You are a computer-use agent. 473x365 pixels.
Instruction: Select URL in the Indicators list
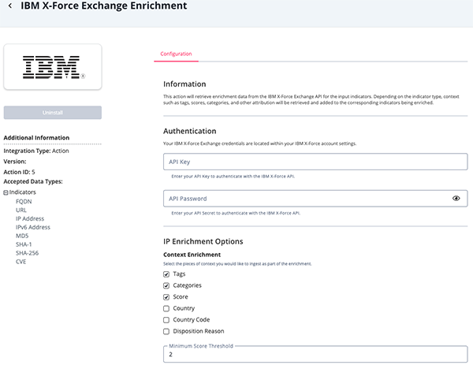click(21, 210)
